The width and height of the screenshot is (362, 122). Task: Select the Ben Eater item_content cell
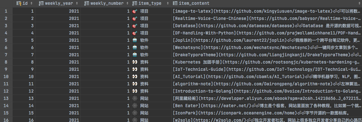point(267,106)
